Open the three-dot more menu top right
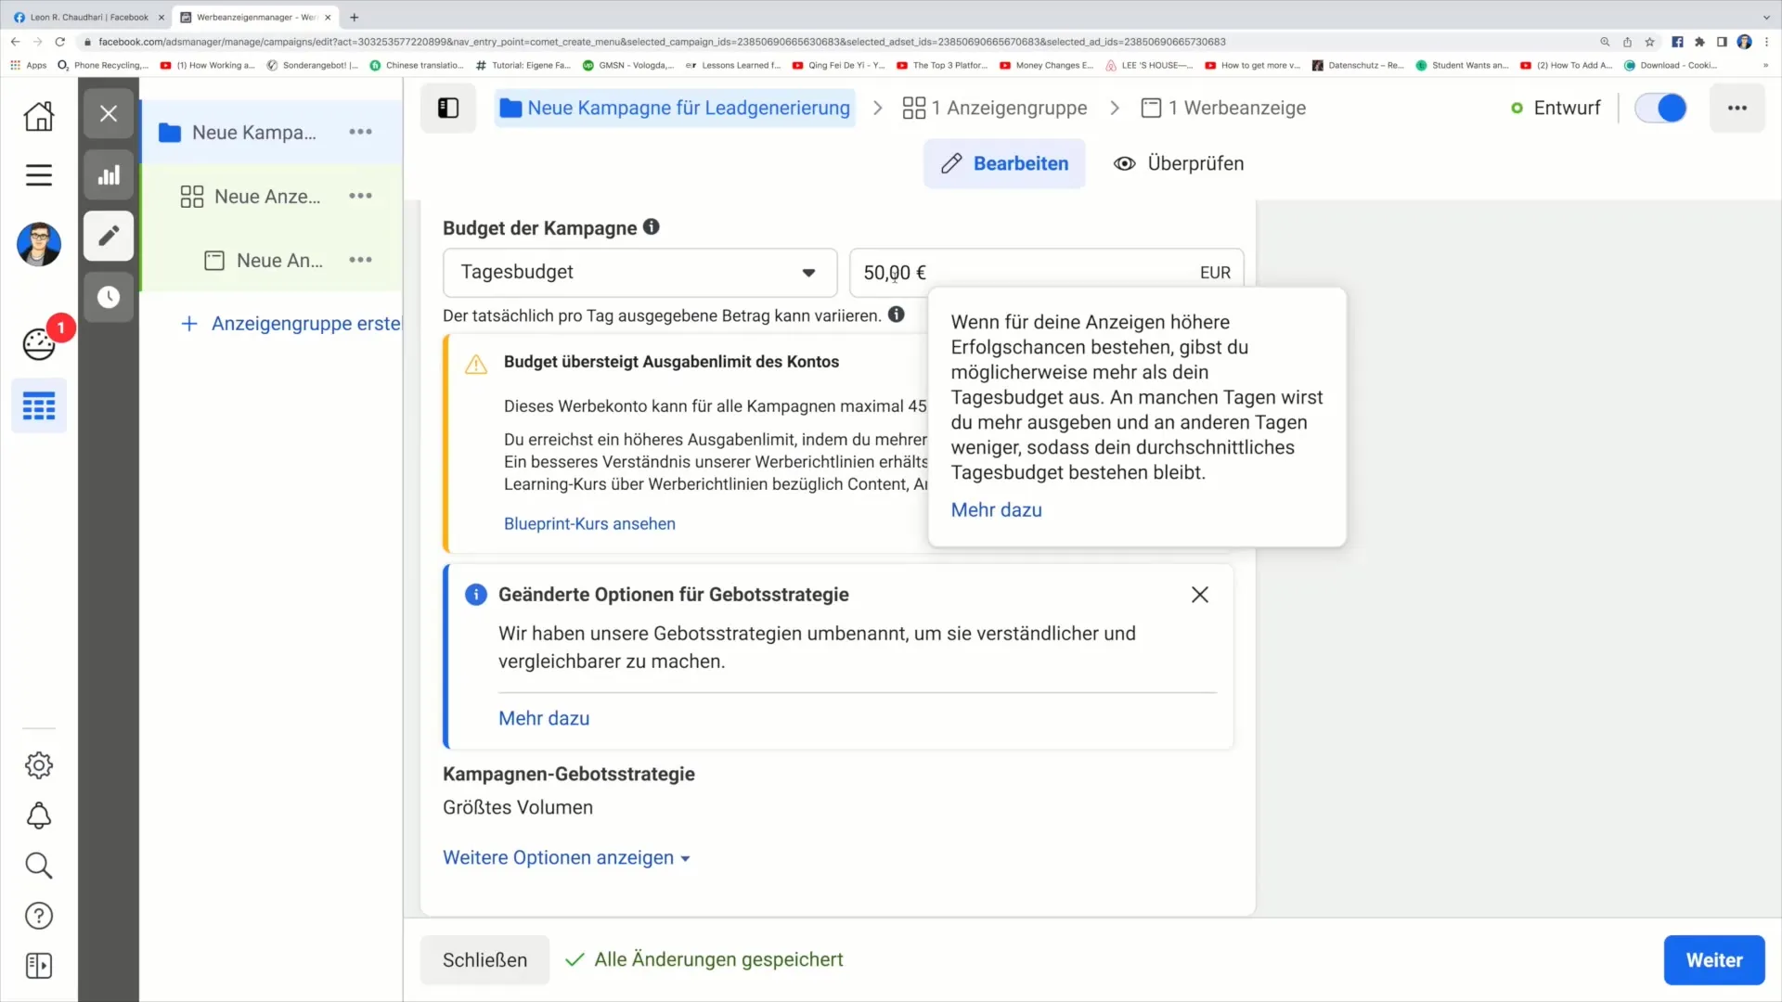Viewport: 1782px width, 1002px height. [1737, 108]
